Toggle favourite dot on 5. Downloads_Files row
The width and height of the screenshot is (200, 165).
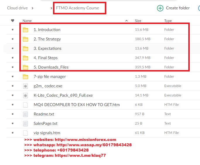click(x=13, y=67)
